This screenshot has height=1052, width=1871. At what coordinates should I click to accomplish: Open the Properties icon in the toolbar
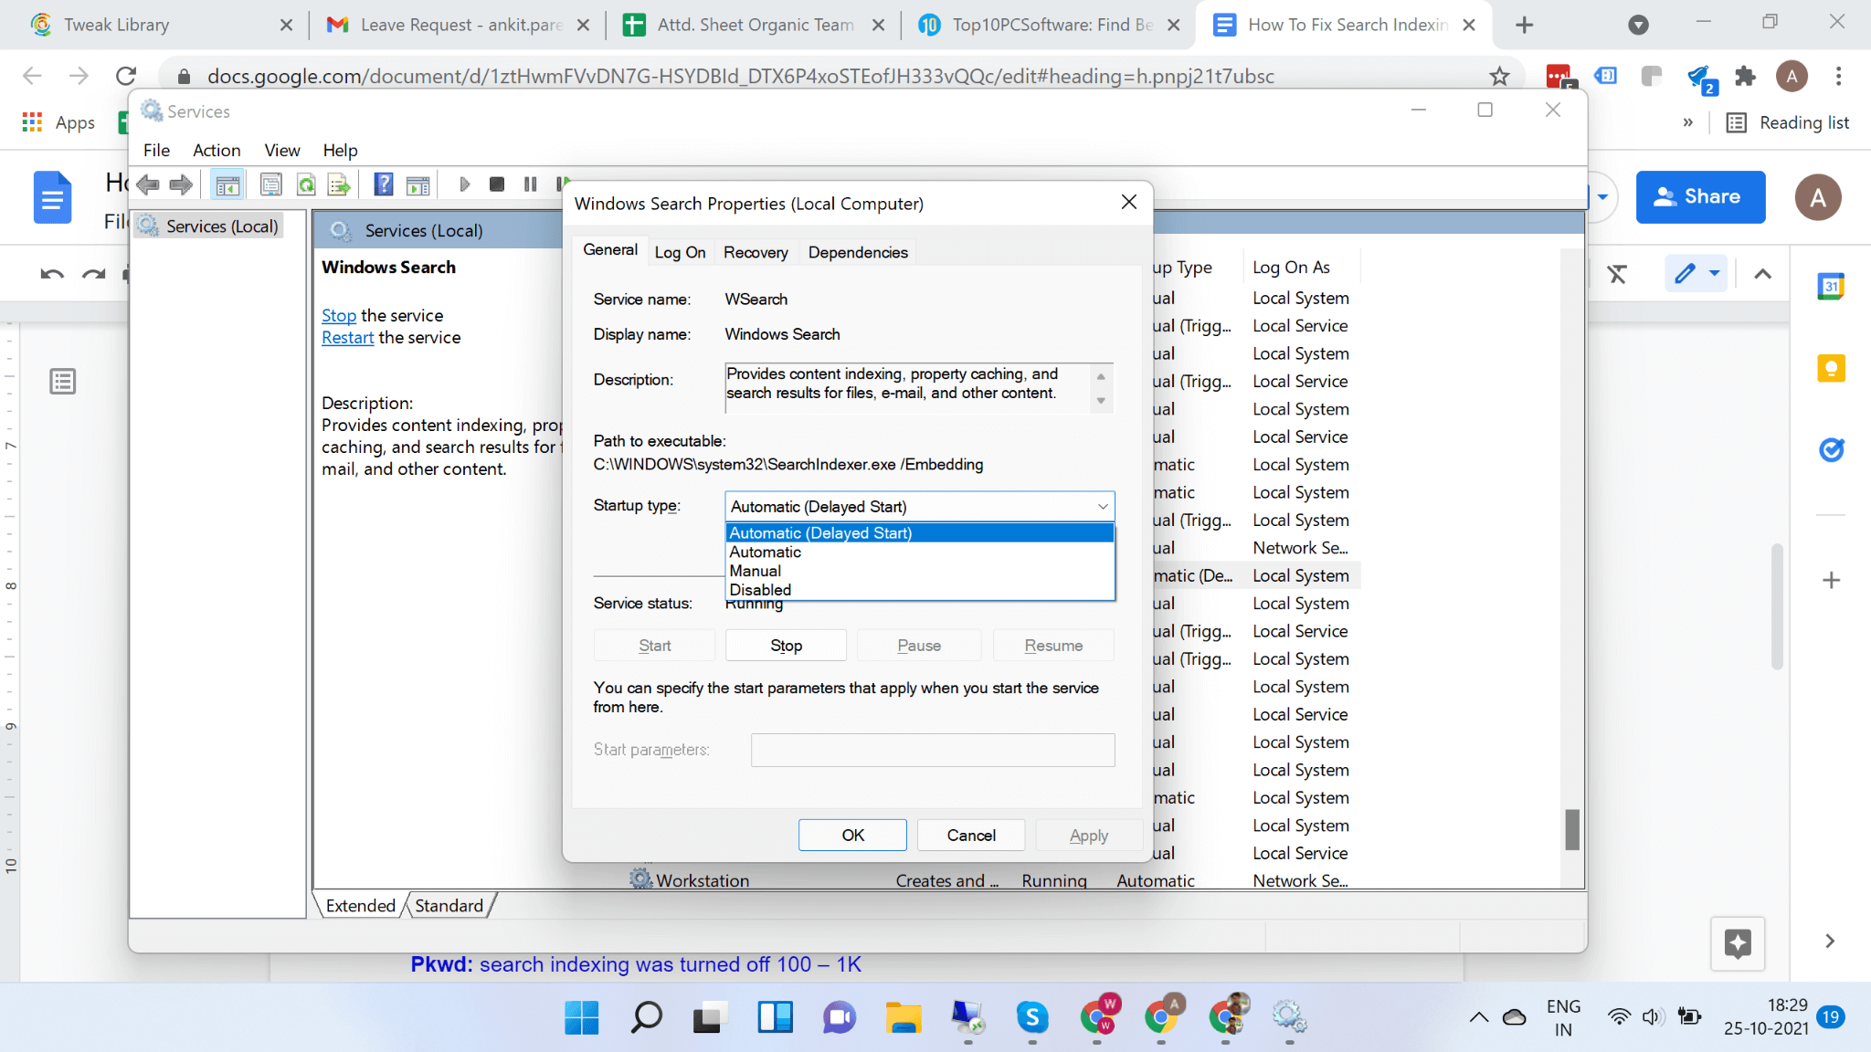271,184
